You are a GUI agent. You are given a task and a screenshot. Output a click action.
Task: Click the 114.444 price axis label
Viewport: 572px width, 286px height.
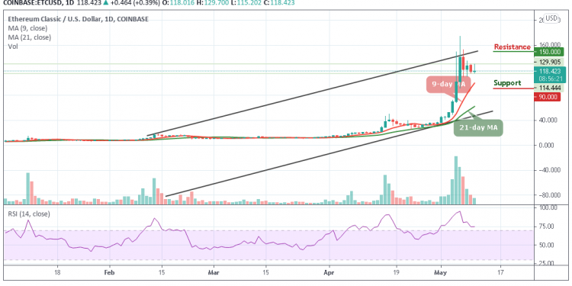(x=548, y=88)
